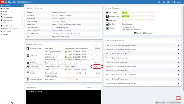The image size is (184, 104).
Task: Open the admin user dropdown
Action: [x=180, y=2]
